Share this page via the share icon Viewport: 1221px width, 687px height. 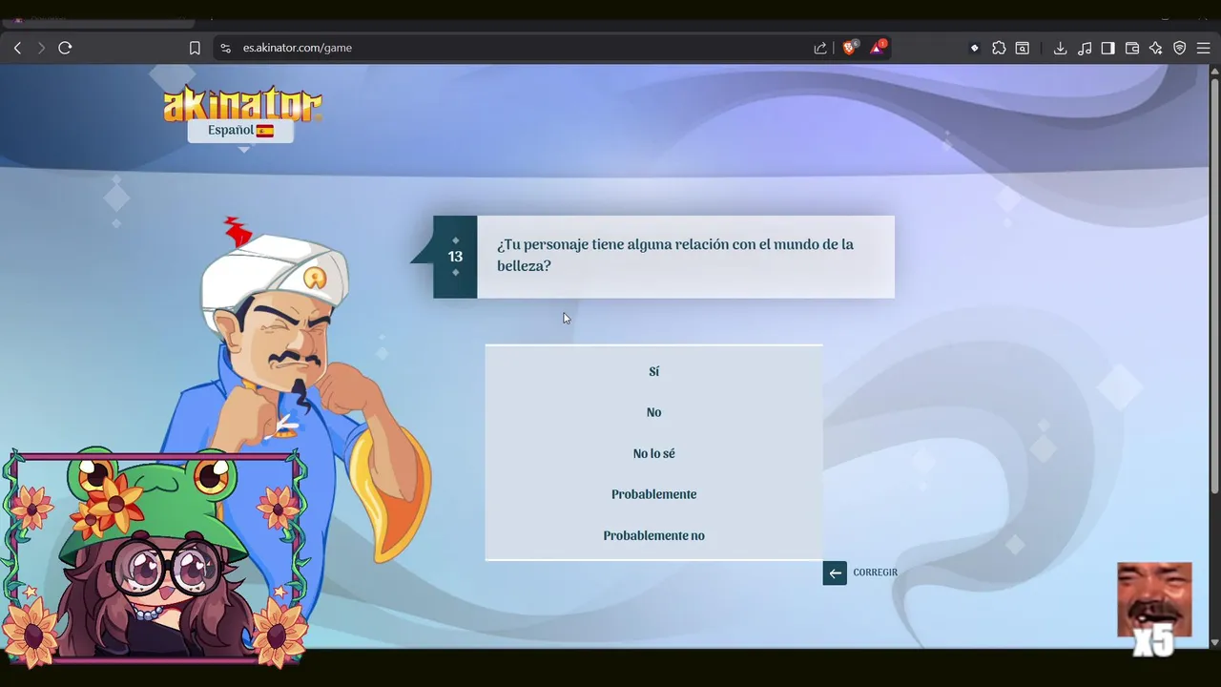click(x=820, y=48)
